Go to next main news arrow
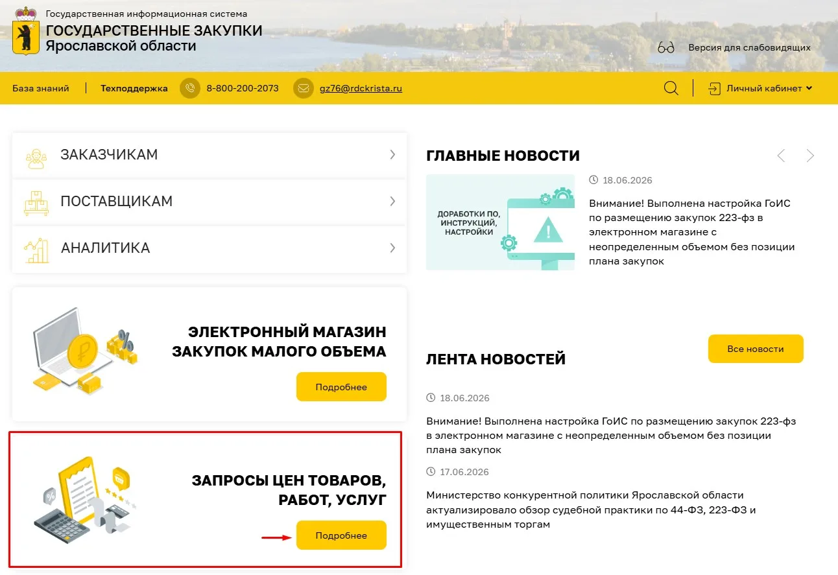Image resolution: width=838 pixels, height=575 pixels. pos(810,156)
